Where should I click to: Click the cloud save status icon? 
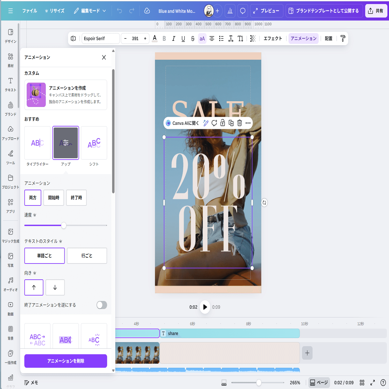click(147, 11)
